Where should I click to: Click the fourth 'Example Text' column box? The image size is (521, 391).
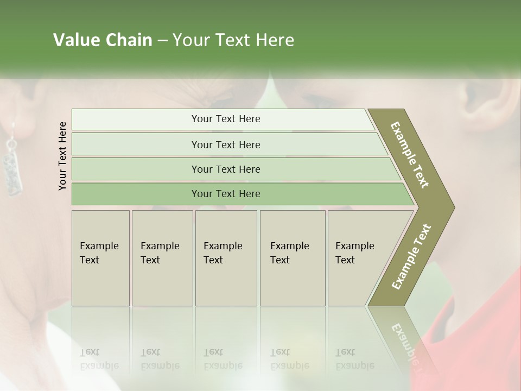coord(293,258)
